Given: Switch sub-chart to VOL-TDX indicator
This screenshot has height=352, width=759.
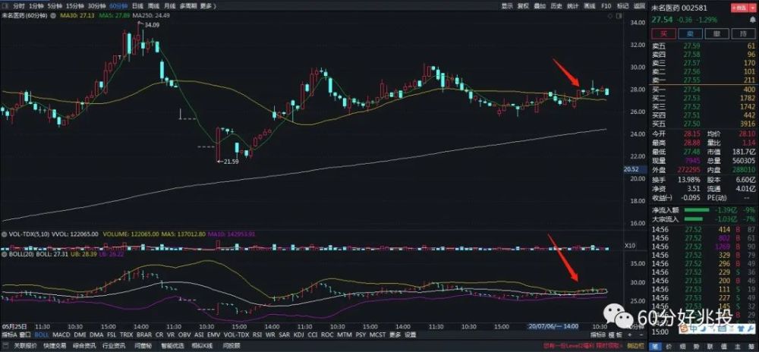Looking at the screenshot, I should [x=236, y=335].
